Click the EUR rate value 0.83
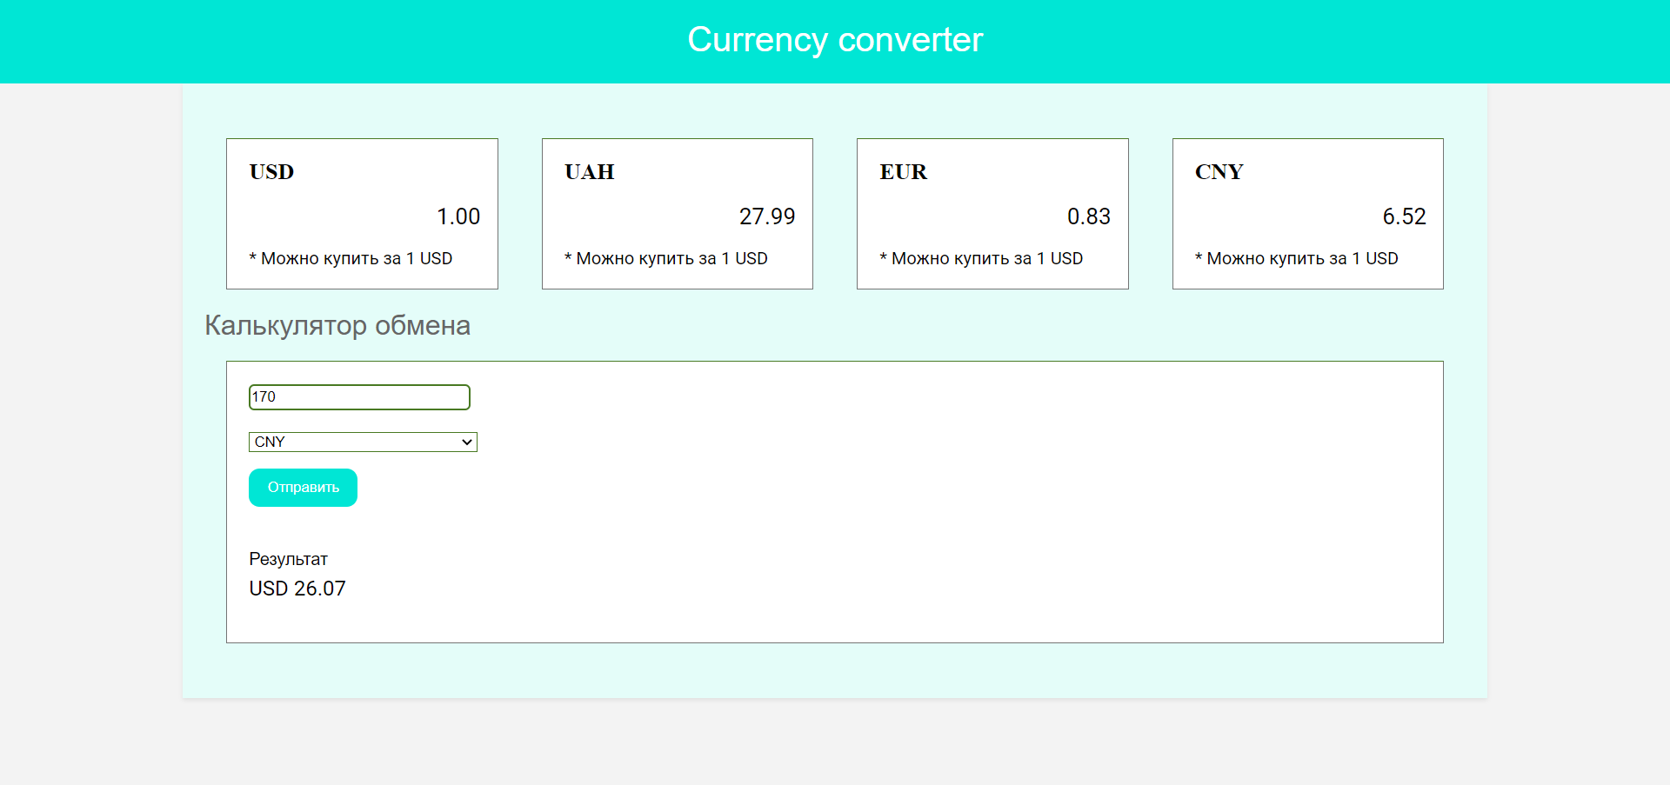This screenshot has width=1670, height=785. [1089, 216]
